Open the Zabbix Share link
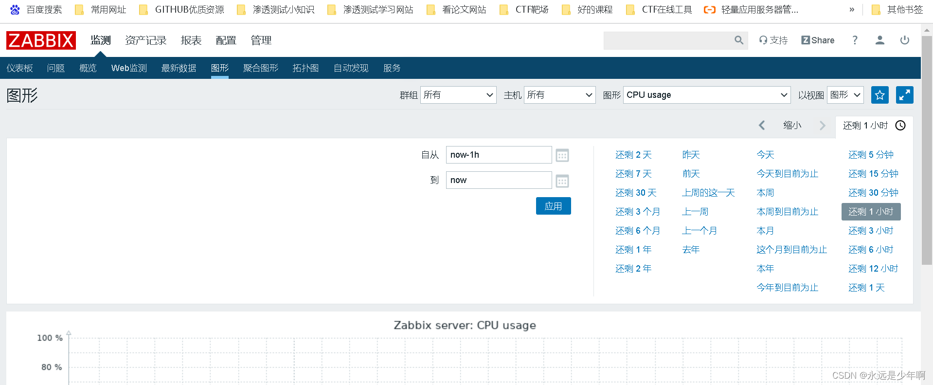933x385 pixels. point(818,40)
